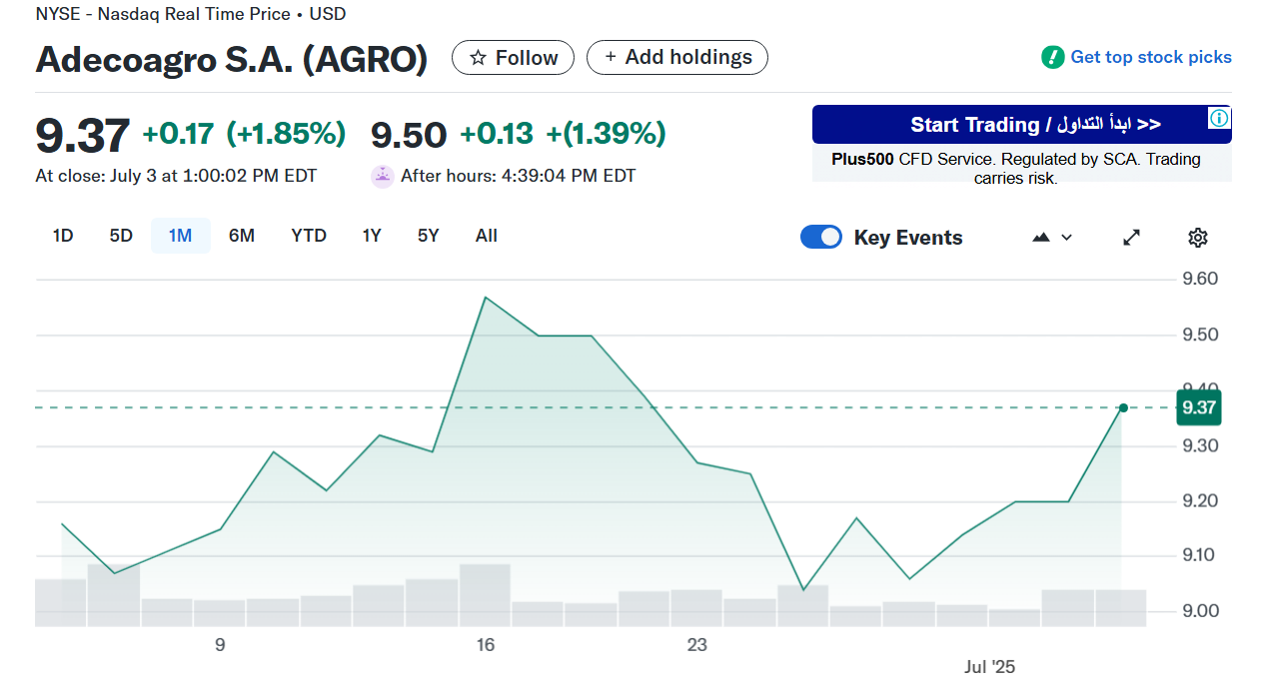Click the Follow star button
This screenshot has height=699, width=1268.
(513, 58)
